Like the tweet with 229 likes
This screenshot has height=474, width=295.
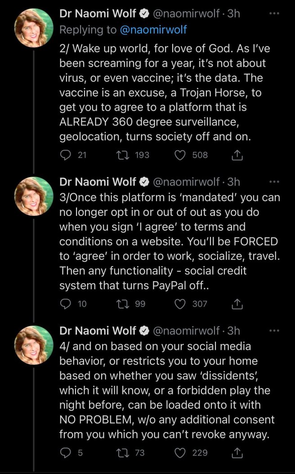180,453
